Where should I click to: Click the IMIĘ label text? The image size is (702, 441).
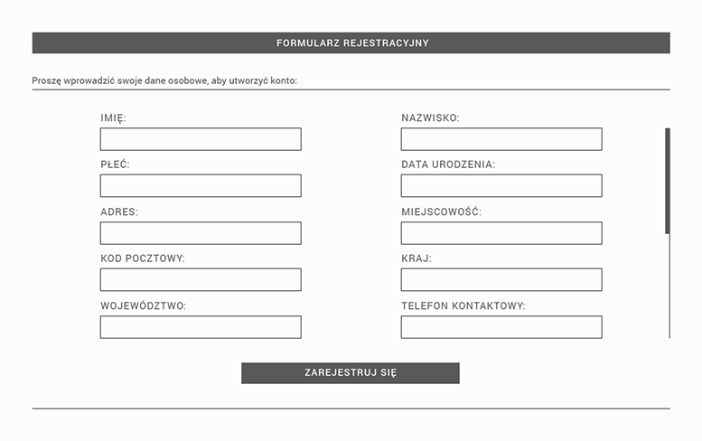click(x=113, y=118)
